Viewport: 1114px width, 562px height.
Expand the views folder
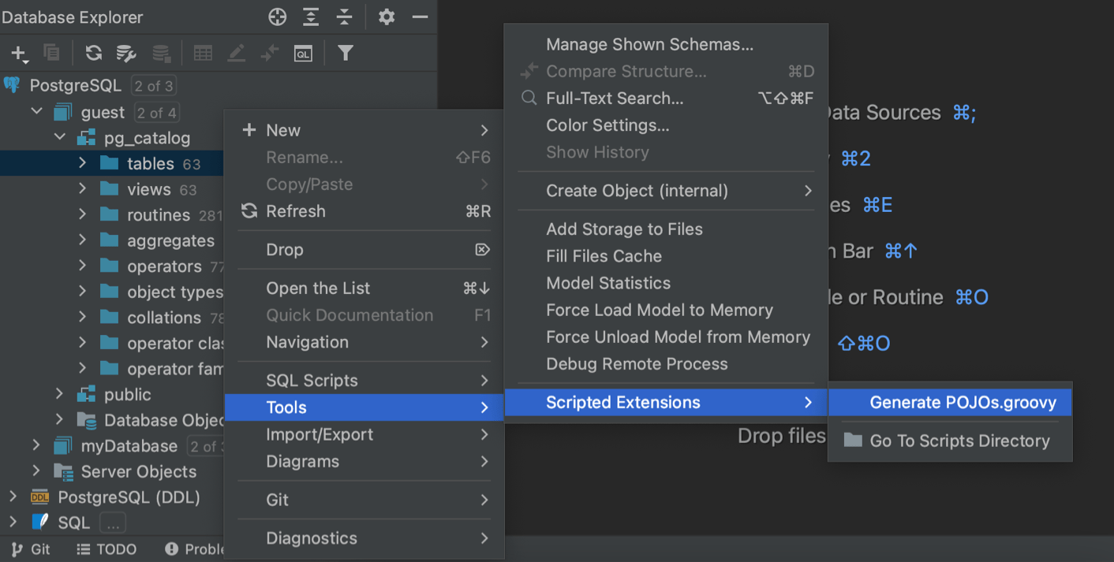point(83,189)
